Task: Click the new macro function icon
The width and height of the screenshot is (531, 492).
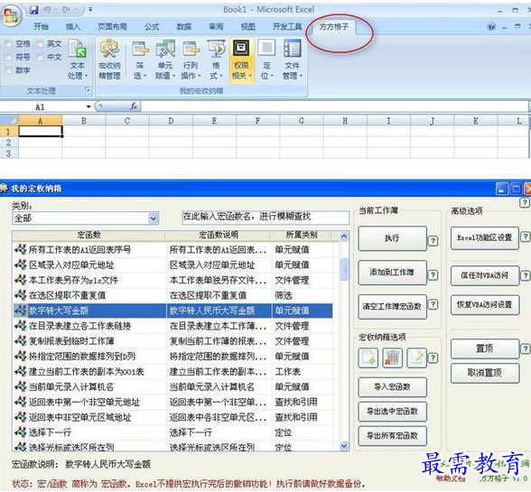Action: [x=368, y=357]
